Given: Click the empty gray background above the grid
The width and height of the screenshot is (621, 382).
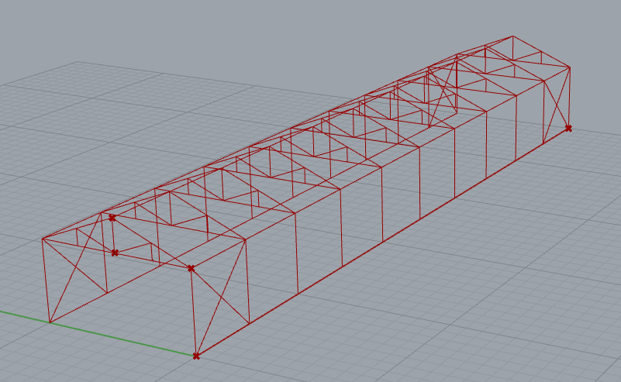Looking at the screenshot, I should coord(233,31).
